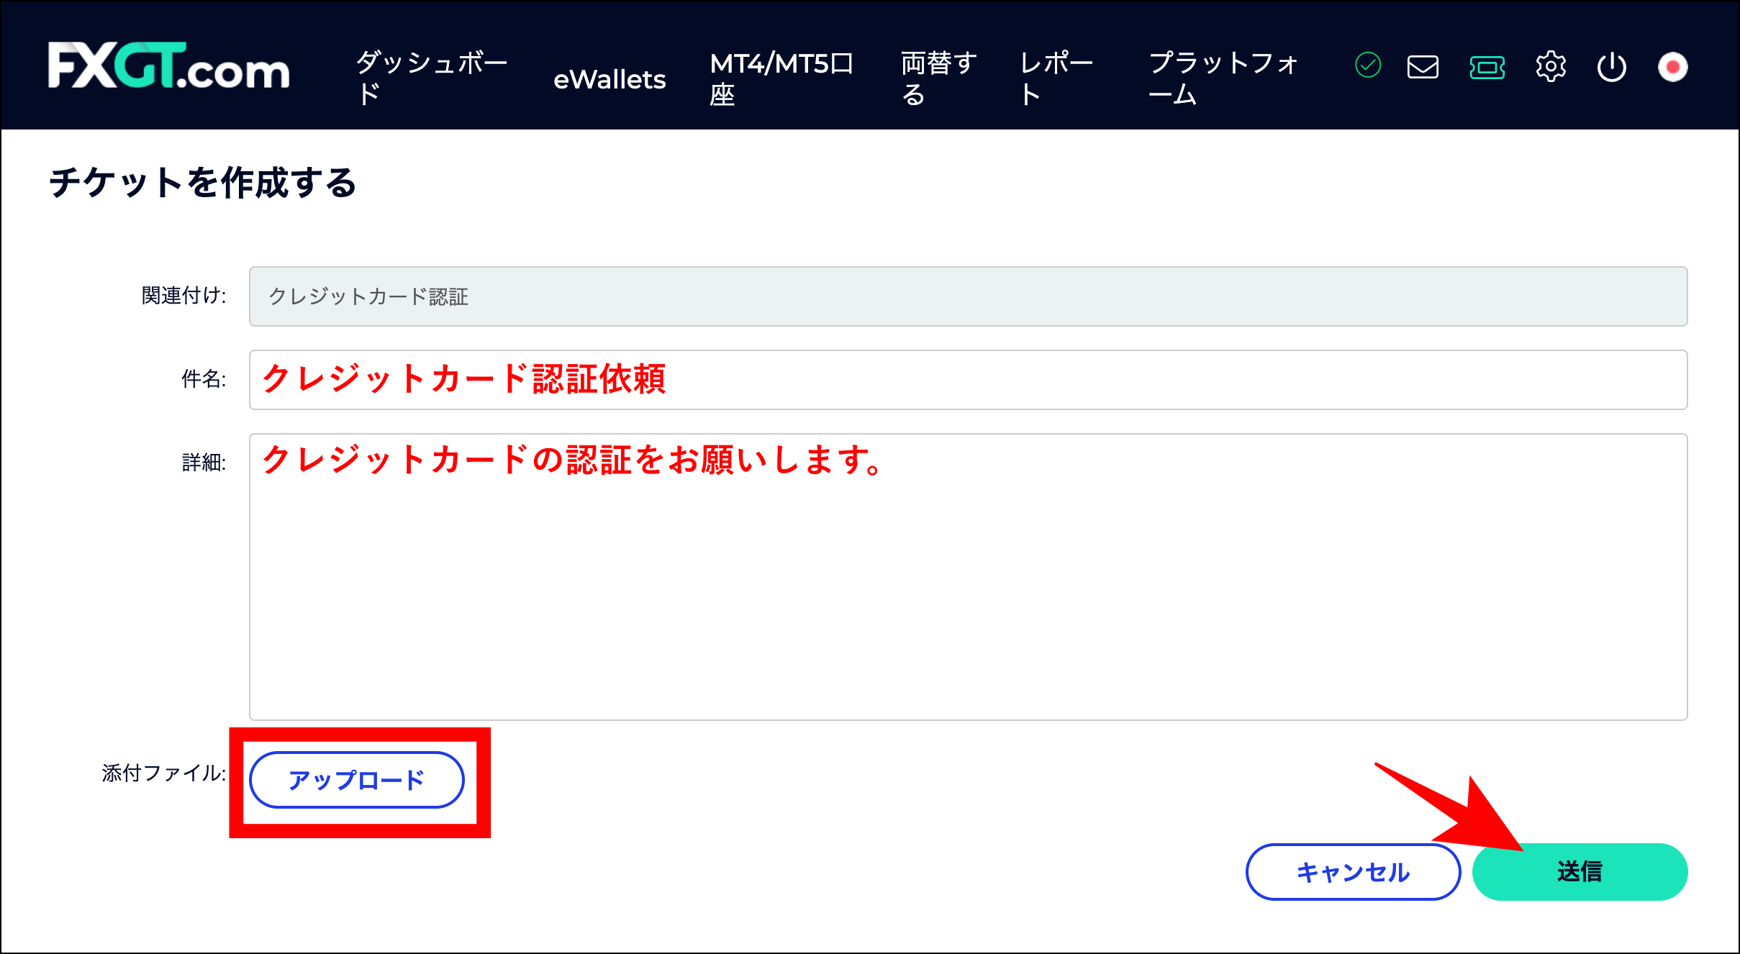Click the キャンセル button

point(1353,872)
